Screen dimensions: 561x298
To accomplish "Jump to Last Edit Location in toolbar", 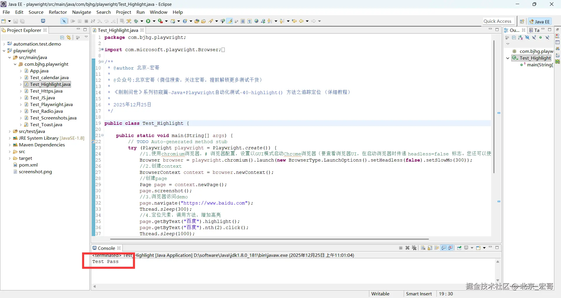I will tap(294, 21).
